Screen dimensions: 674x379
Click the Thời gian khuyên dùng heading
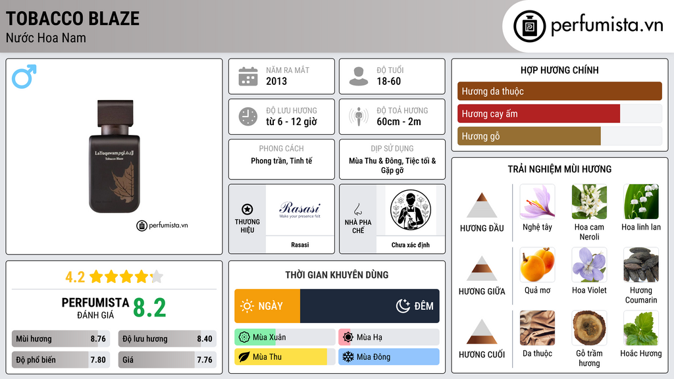[337, 274]
